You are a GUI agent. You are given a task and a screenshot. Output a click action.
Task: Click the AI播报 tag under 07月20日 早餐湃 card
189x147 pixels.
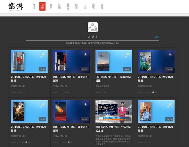pyautogui.click(x=13, y=142)
